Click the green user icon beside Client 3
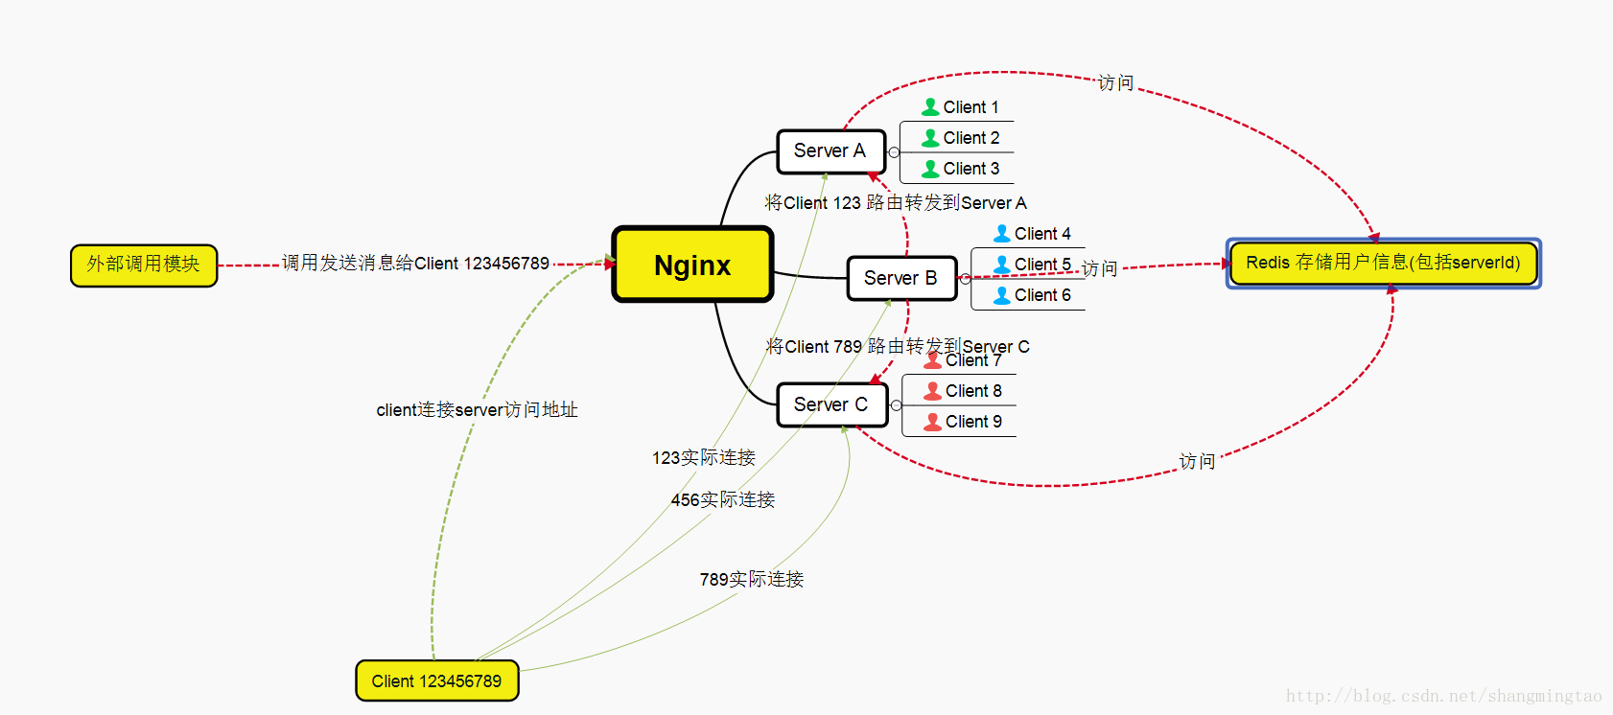 pyautogui.click(x=930, y=169)
